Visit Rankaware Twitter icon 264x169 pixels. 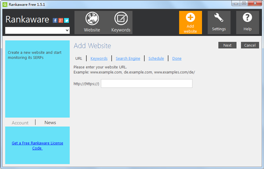[x=66, y=20]
